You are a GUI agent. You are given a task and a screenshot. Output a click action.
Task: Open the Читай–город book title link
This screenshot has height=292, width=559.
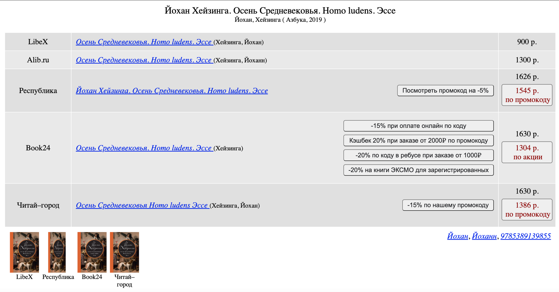(x=142, y=205)
